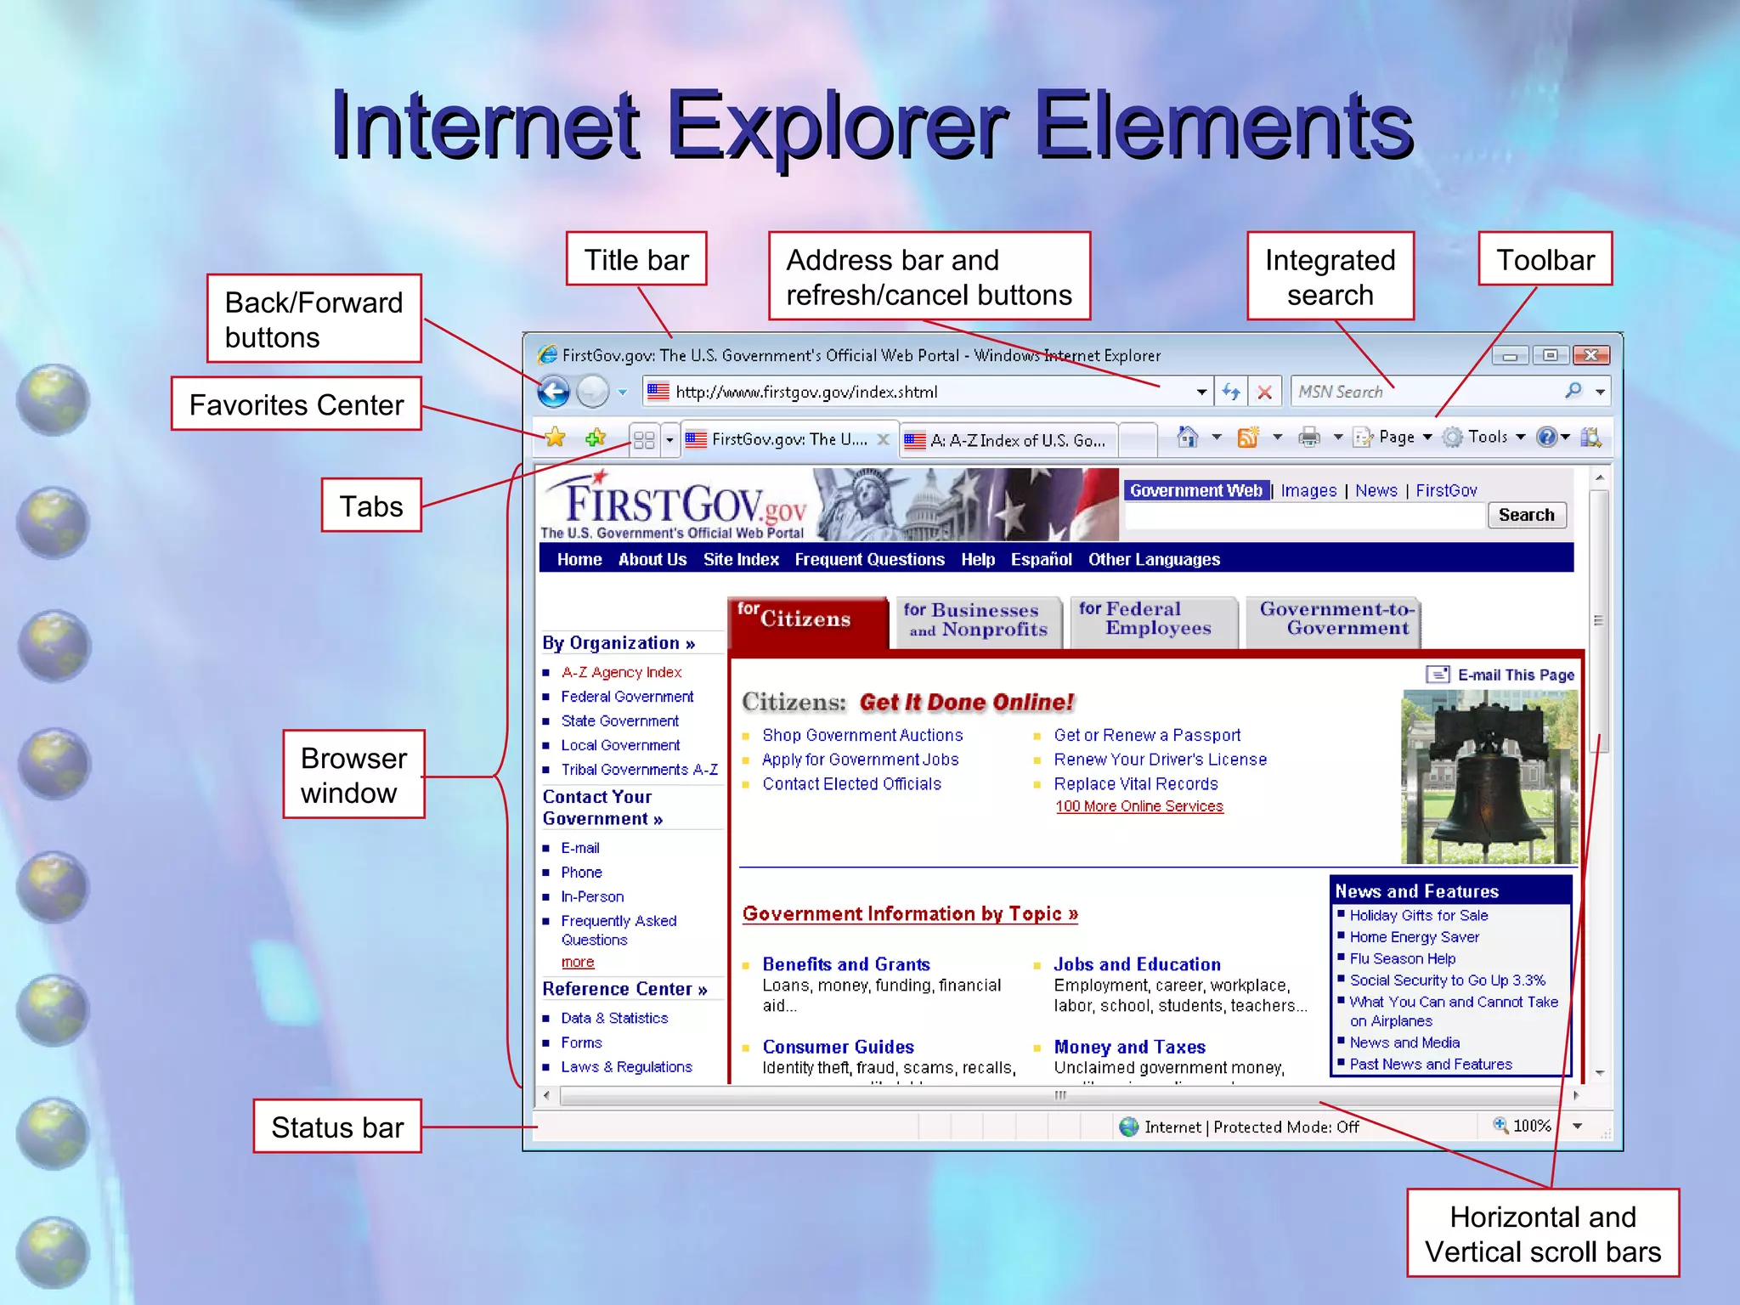1740x1305 pixels.
Task: Click the Back navigation button
Action: (554, 392)
